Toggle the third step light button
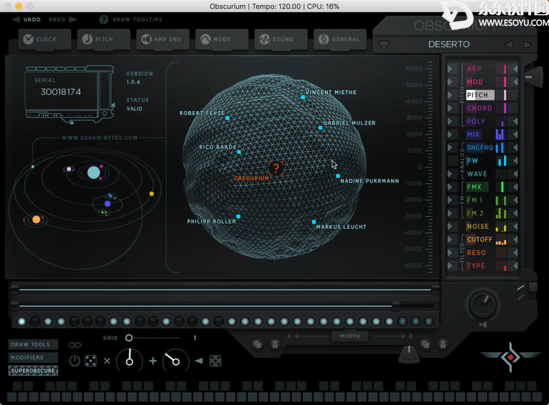The width and height of the screenshot is (549, 405). point(48,321)
